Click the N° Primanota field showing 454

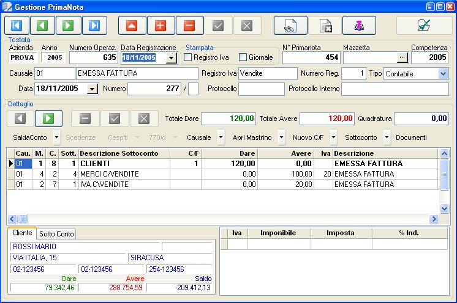[311, 57]
